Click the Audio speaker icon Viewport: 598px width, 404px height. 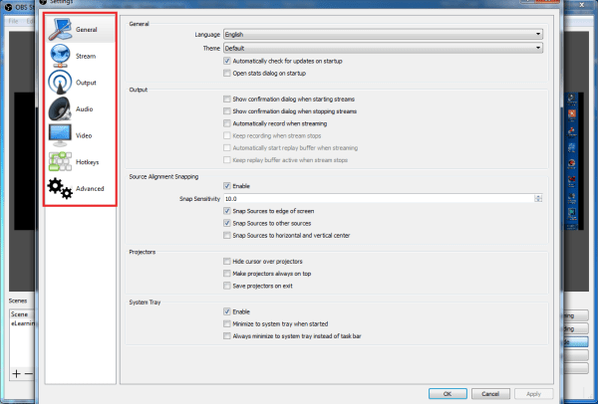pyautogui.click(x=60, y=107)
